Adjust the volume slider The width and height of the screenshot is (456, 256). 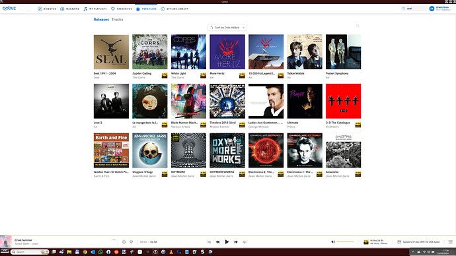pos(345,241)
